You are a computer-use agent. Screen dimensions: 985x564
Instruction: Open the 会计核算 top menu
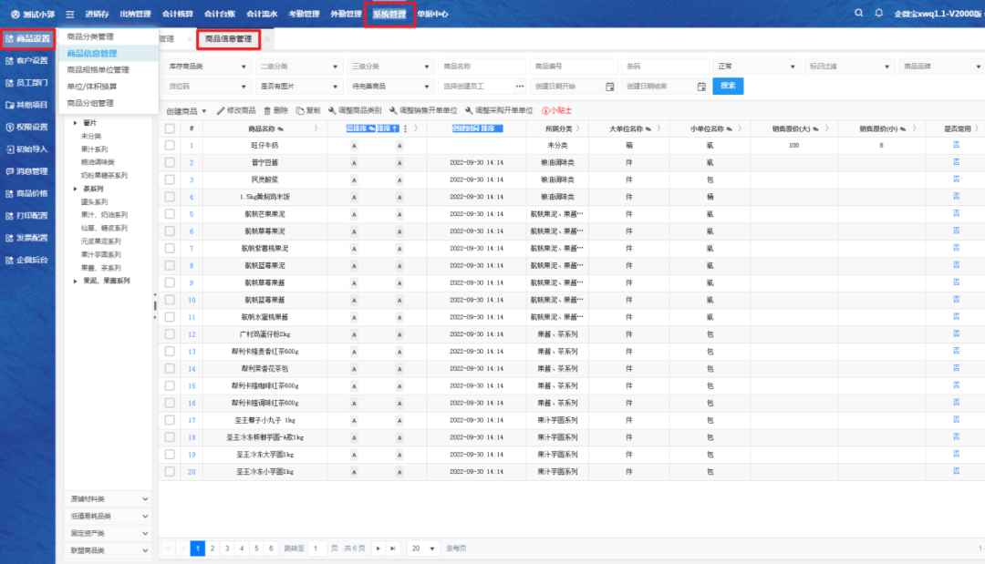point(176,15)
